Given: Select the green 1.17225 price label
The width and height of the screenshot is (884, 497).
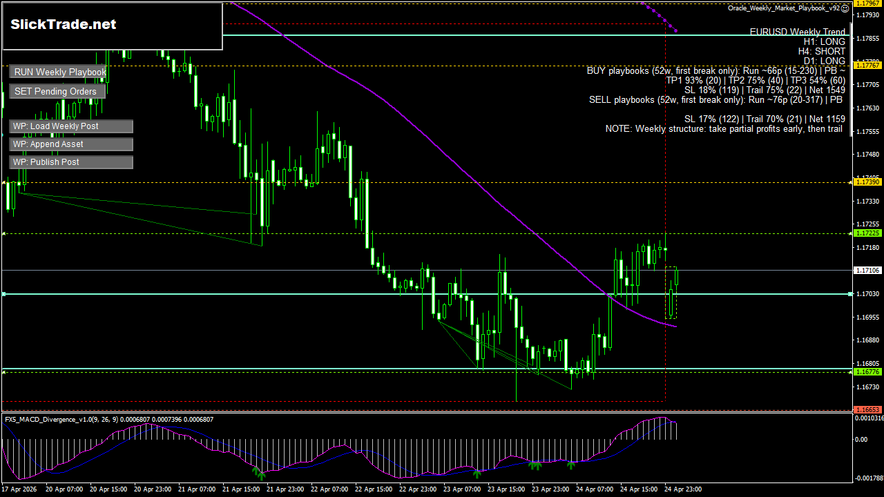Looking at the screenshot, I should [x=867, y=233].
